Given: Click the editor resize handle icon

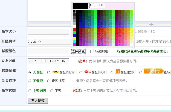Looking at the screenshot, I should click(x=151, y=24).
